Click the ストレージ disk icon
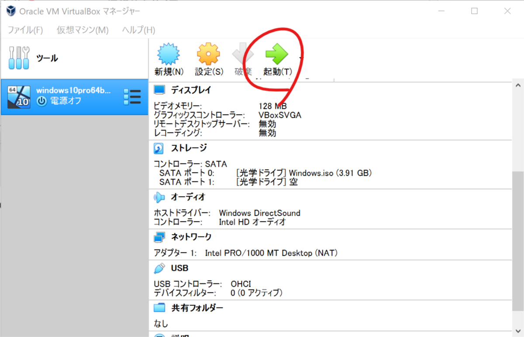 click(159, 148)
